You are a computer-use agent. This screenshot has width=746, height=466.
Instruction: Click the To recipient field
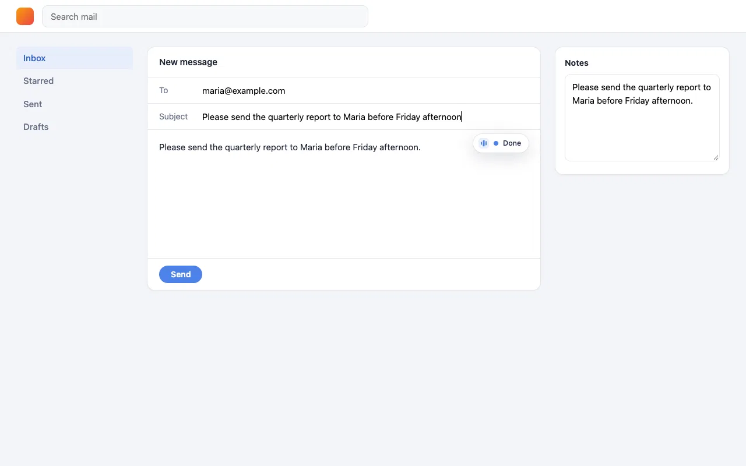(x=365, y=91)
